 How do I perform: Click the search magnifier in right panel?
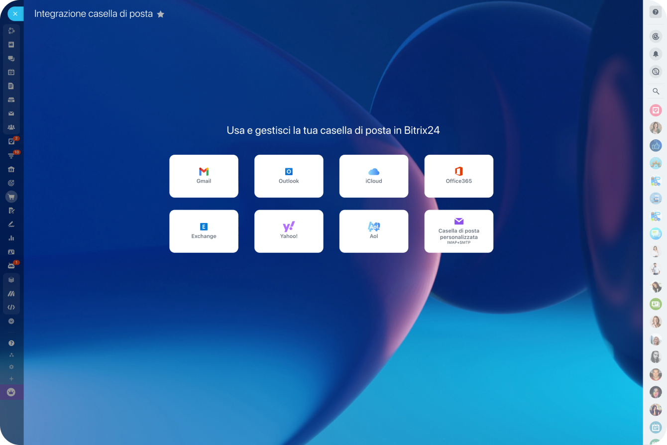click(x=656, y=92)
